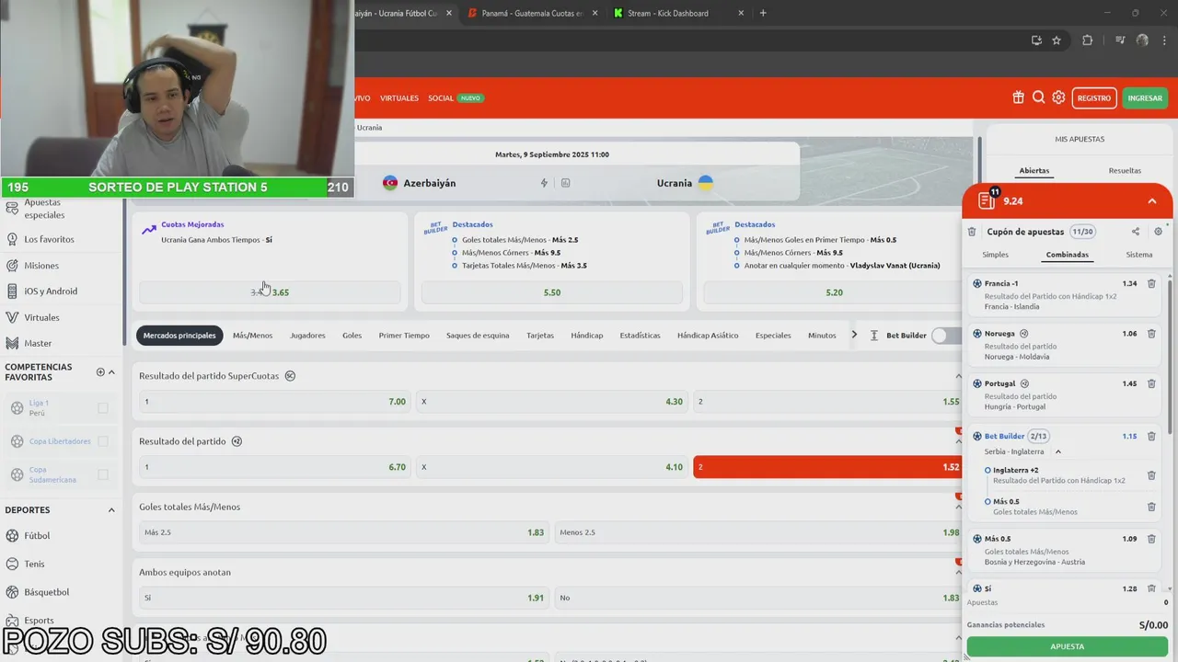Image resolution: width=1178 pixels, height=662 pixels.
Task: Open the lightning quick-bet icon
Action: coord(544,183)
